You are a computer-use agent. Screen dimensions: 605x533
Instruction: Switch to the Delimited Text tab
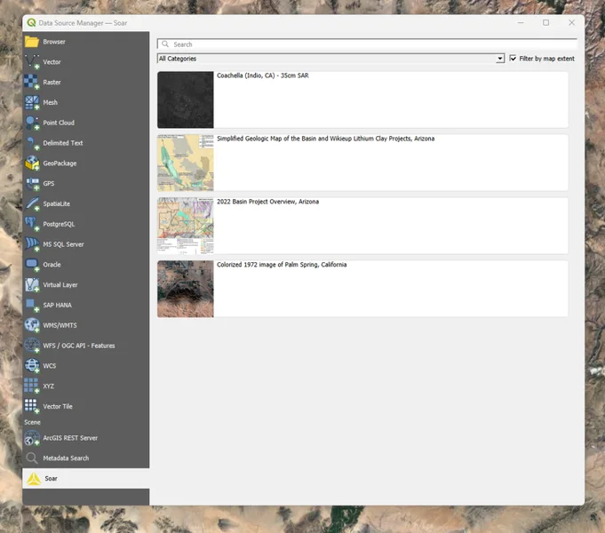(63, 143)
